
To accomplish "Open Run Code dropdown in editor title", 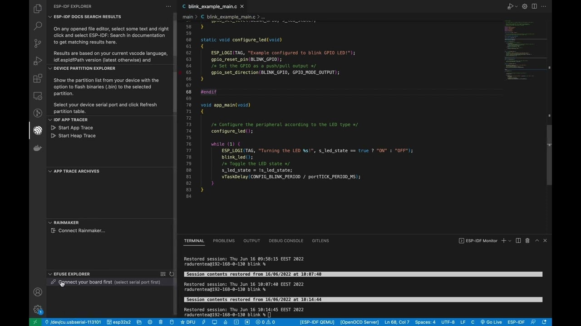I will coord(517,6).
